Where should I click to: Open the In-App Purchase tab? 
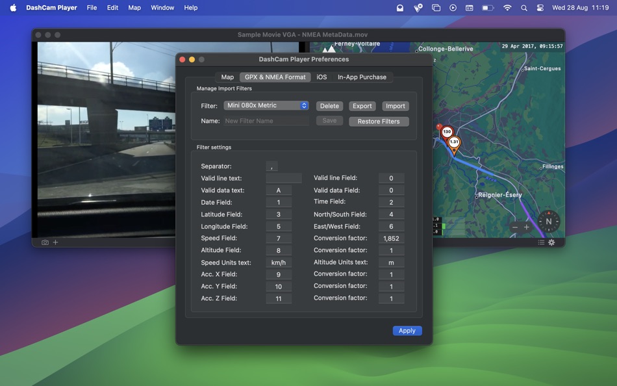point(362,77)
